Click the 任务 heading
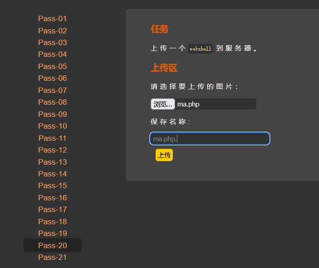The height and width of the screenshot is (268, 319). (x=160, y=29)
